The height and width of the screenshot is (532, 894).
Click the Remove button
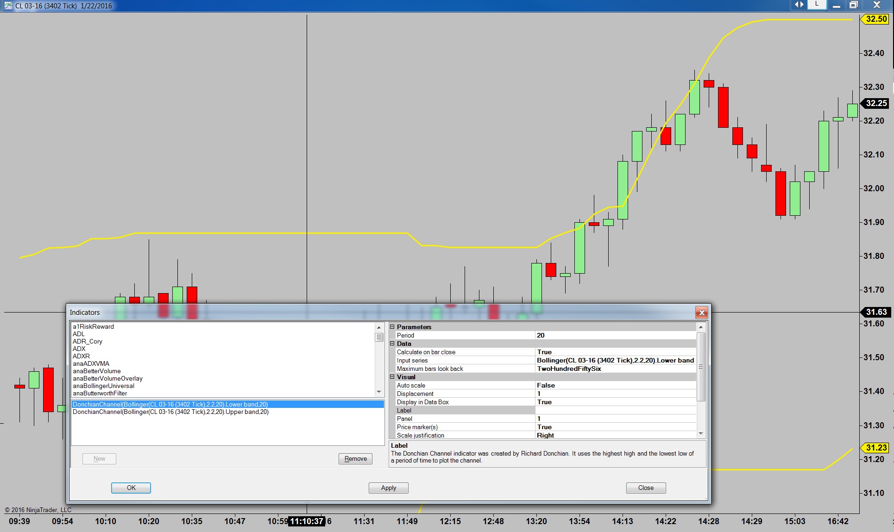coord(355,458)
